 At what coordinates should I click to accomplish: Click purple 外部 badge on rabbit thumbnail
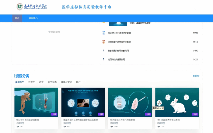(195, 114)
